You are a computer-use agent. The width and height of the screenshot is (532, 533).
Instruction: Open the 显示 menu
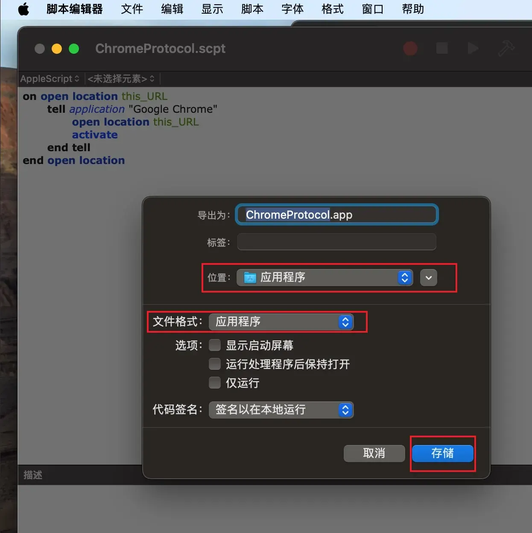point(212,9)
